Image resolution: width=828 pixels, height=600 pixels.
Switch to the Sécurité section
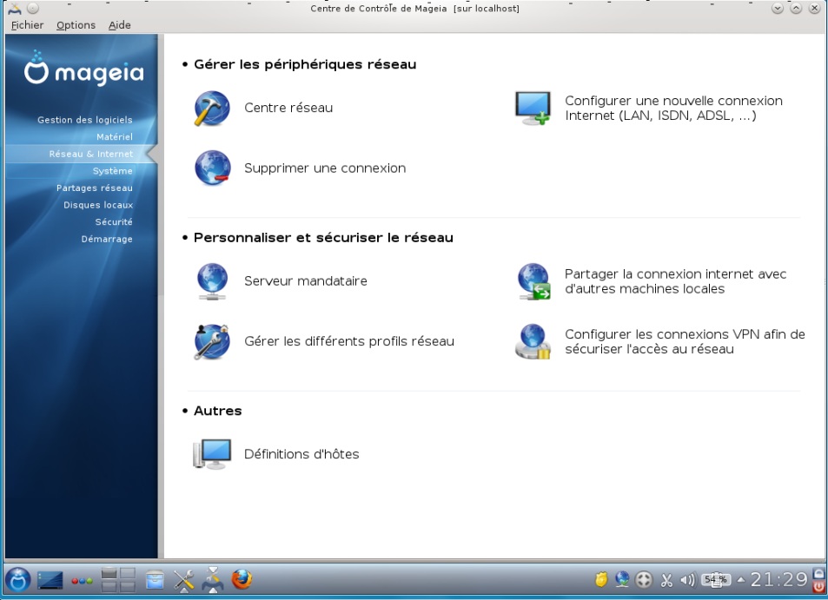coord(114,221)
